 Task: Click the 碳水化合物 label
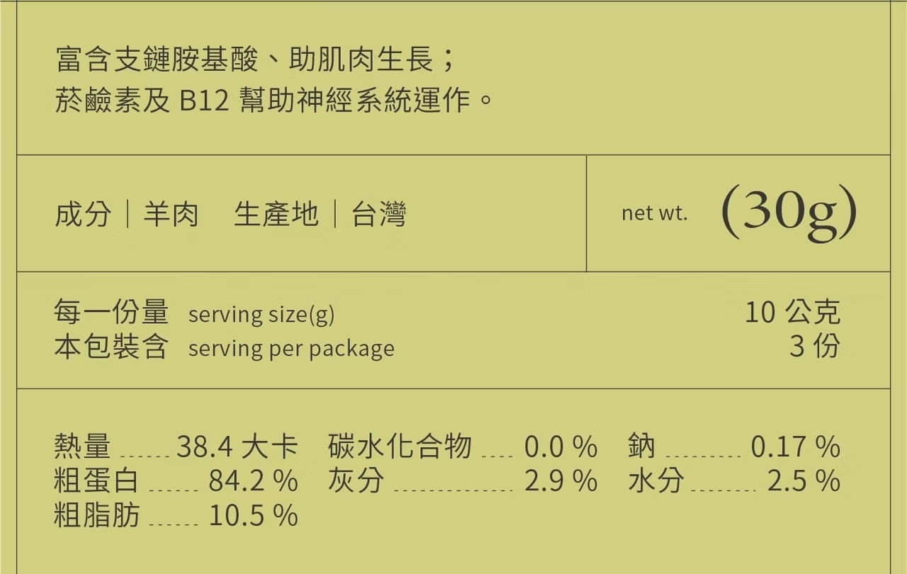pyautogui.click(x=400, y=446)
